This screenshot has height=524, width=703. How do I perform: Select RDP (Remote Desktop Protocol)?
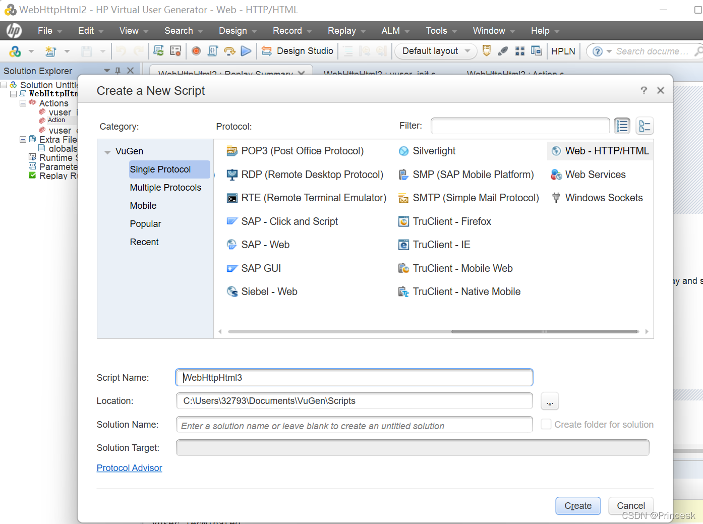305,174
